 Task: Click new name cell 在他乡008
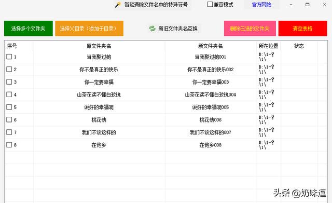(211, 145)
